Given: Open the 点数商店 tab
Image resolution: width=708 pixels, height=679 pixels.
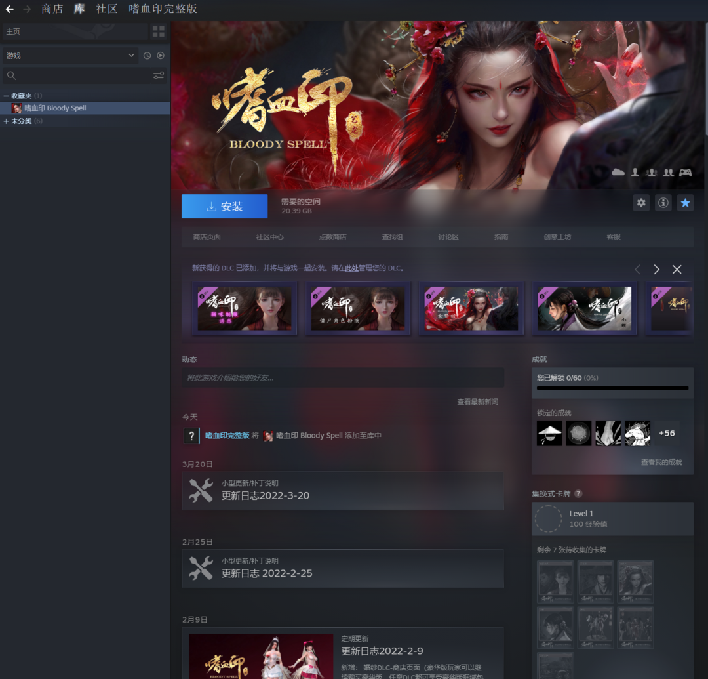Looking at the screenshot, I should tap(333, 237).
